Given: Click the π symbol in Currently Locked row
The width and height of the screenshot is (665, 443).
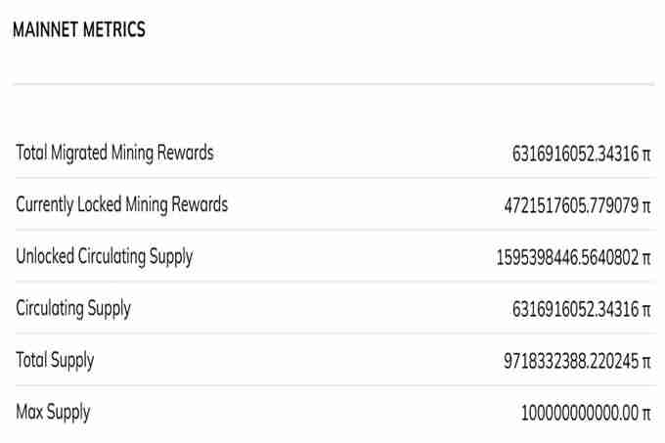Looking at the screenshot, I should point(645,206).
